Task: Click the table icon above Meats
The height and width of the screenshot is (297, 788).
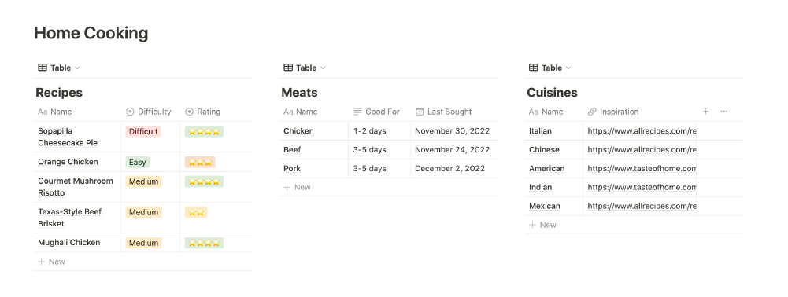Action: pos(288,68)
